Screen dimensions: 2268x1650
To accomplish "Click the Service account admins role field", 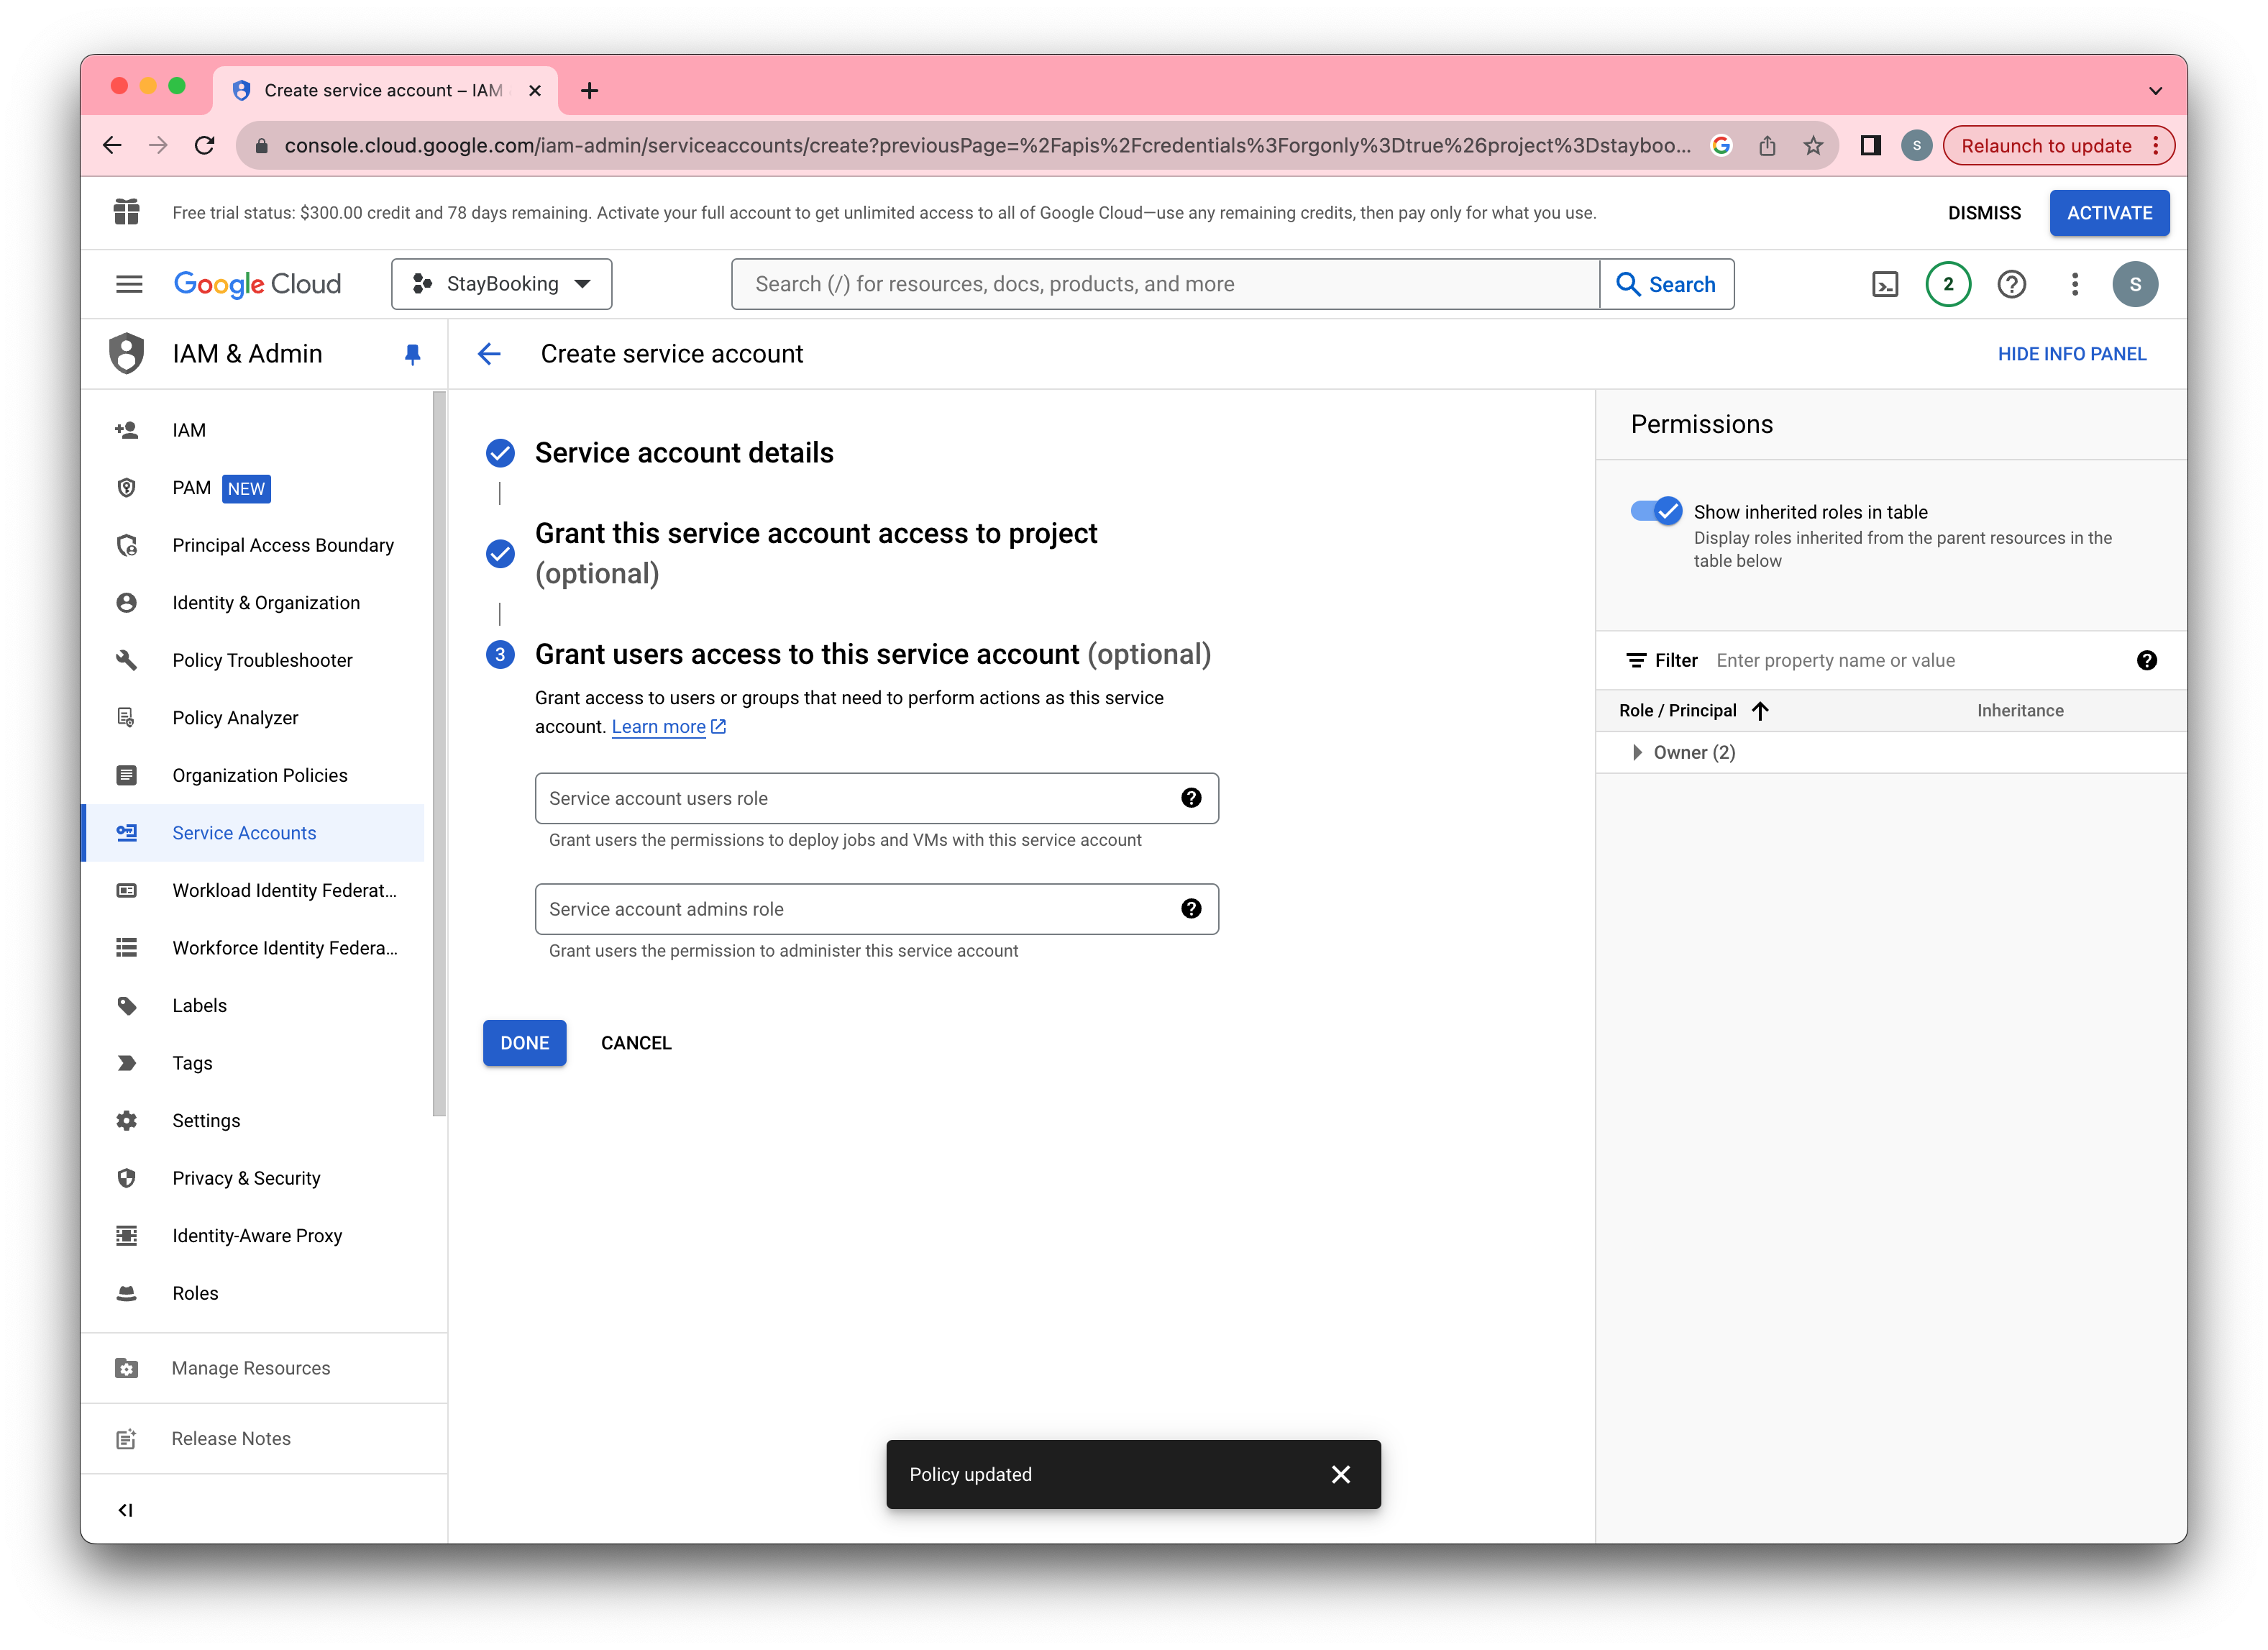I will click(x=860, y=909).
